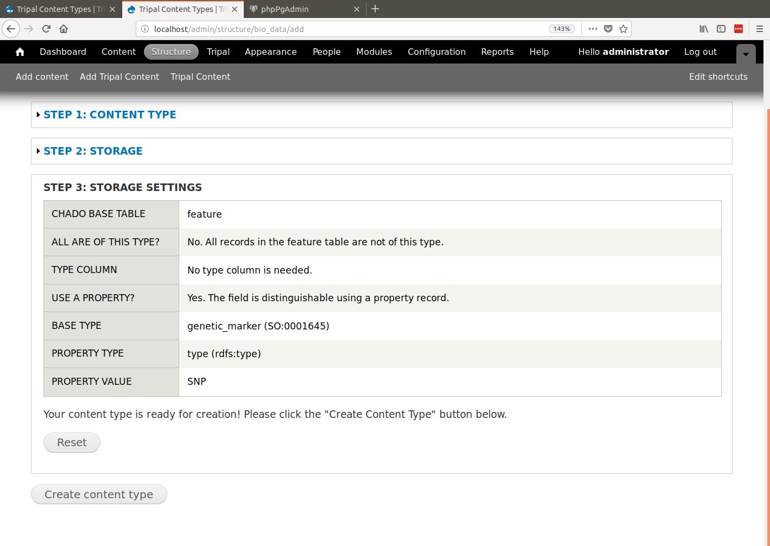Image resolution: width=770 pixels, height=546 pixels.
Task: Save page to Pocket icon
Action: click(608, 29)
